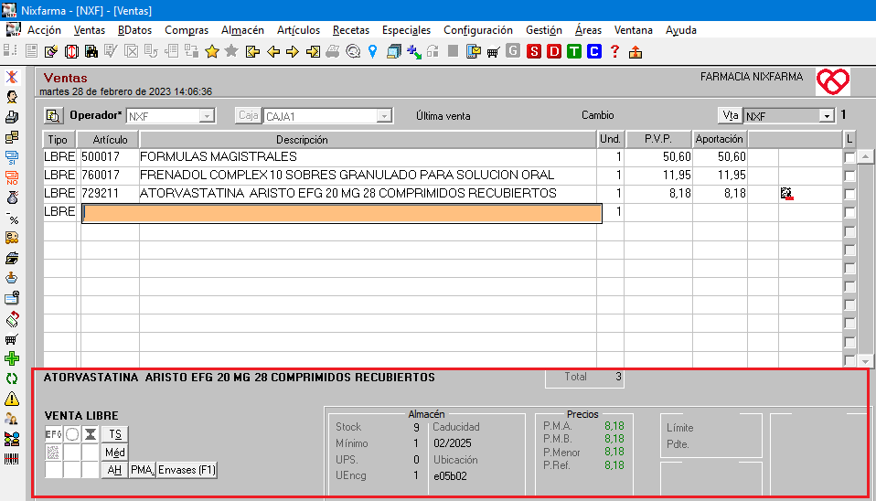The image size is (876, 501).
Task: Click the sidebar barcode icon
Action: coord(12,459)
